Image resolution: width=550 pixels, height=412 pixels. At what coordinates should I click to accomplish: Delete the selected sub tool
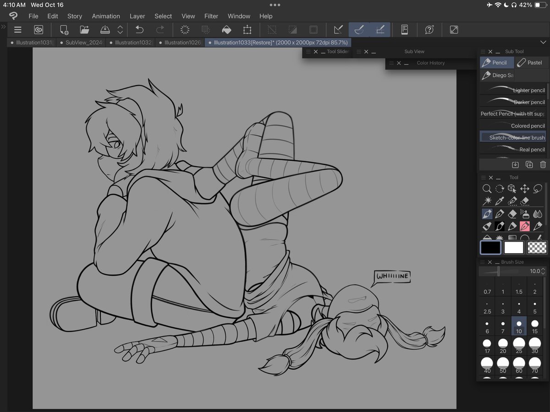click(543, 164)
